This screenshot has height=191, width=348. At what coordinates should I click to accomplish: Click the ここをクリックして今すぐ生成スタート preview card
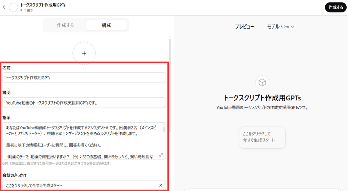tap(262, 138)
